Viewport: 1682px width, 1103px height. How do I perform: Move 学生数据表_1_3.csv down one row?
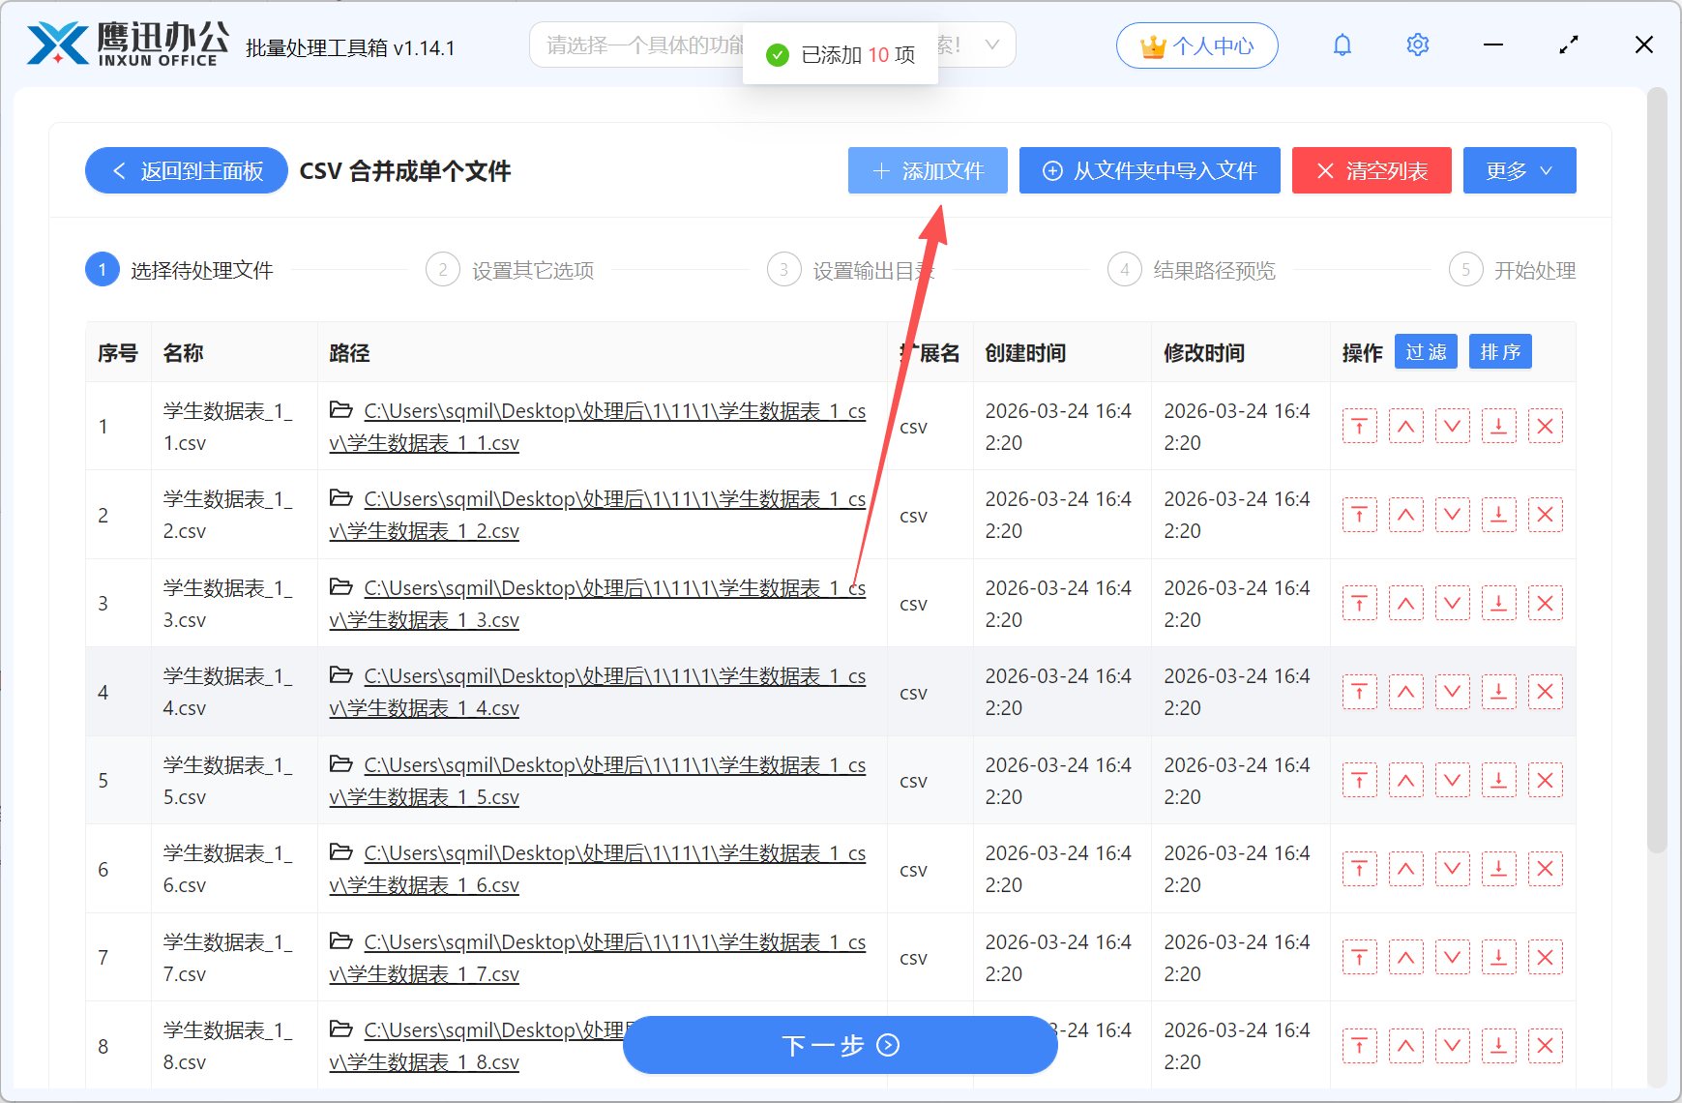click(x=1452, y=603)
